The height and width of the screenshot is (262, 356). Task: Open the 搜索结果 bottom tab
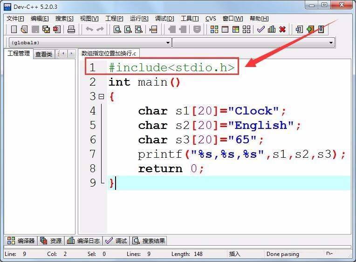pyautogui.click(x=149, y=241)
